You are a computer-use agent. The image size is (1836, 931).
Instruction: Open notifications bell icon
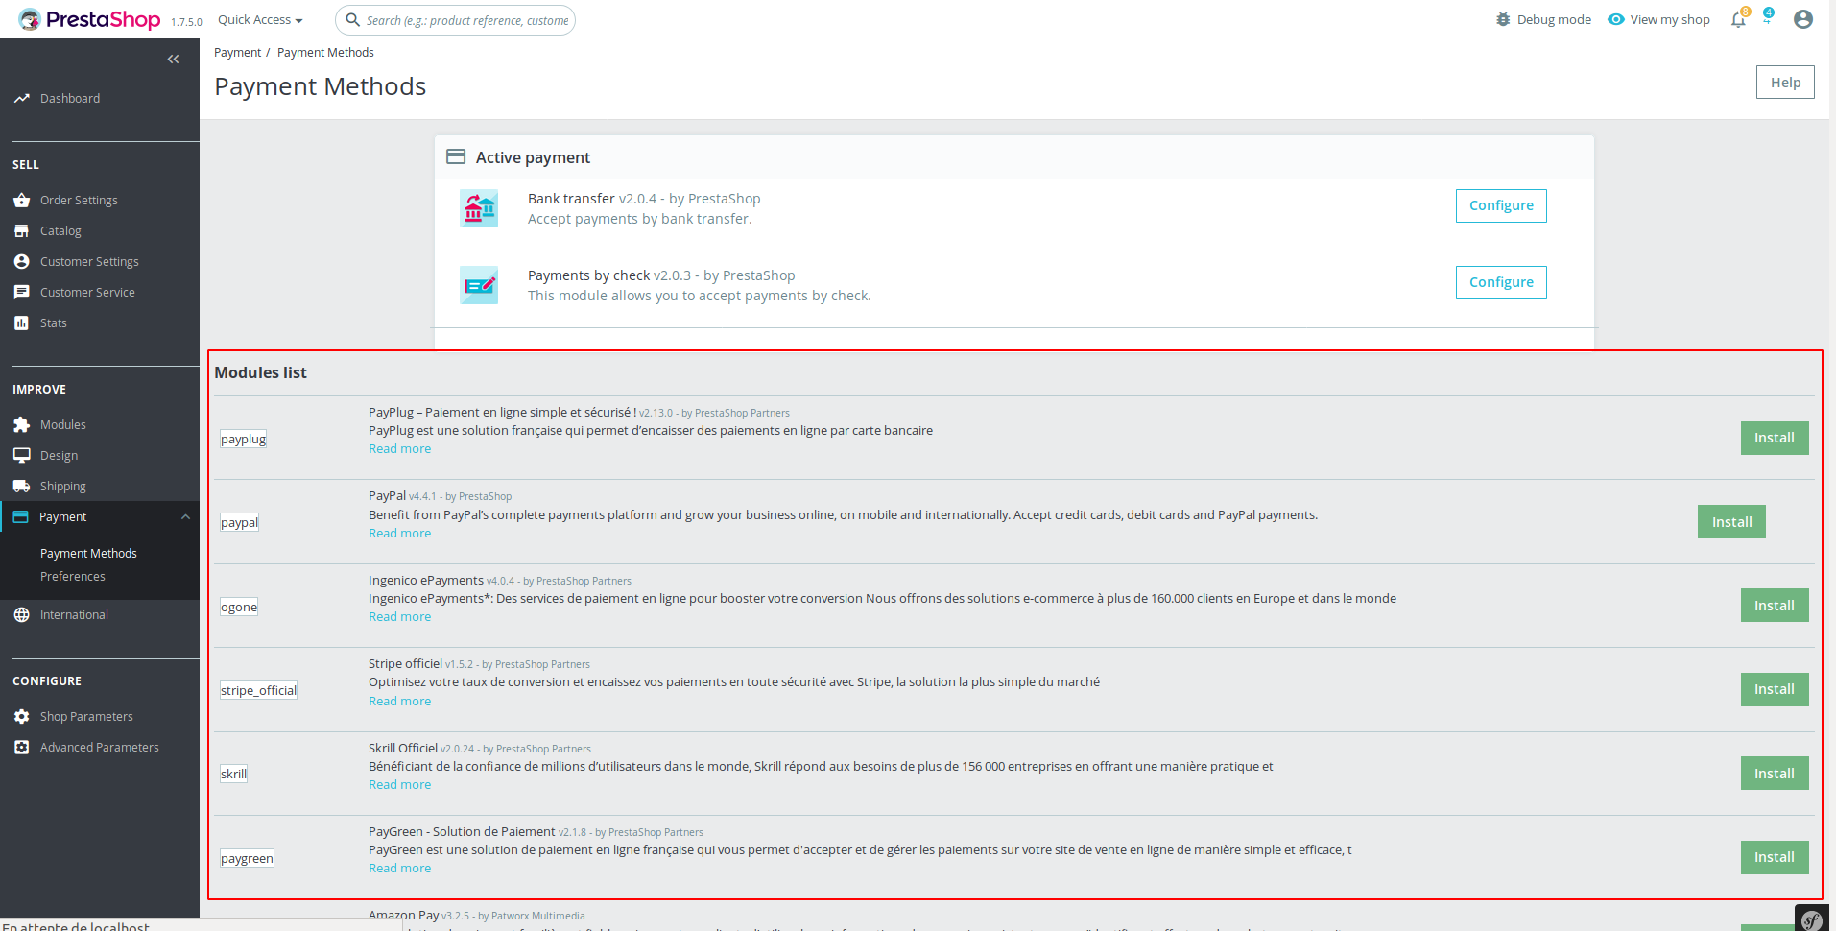point(1738,19)
